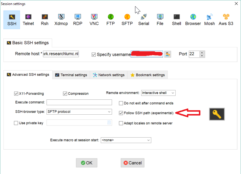Uncheck Follow SSH path (experimental)
Image resolution: width=241 pixels, height=174 pixels.
(x=121, y=113)
